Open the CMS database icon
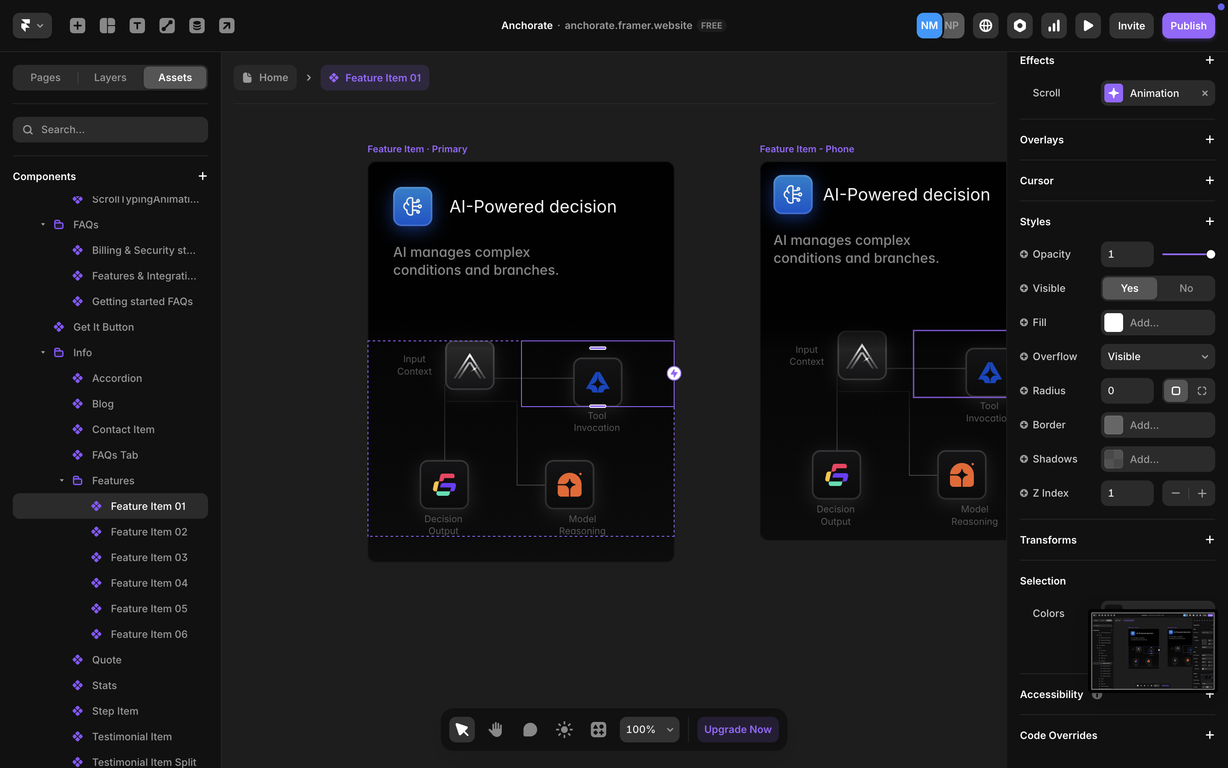The image size is (1228, 768). click(197, 26)
